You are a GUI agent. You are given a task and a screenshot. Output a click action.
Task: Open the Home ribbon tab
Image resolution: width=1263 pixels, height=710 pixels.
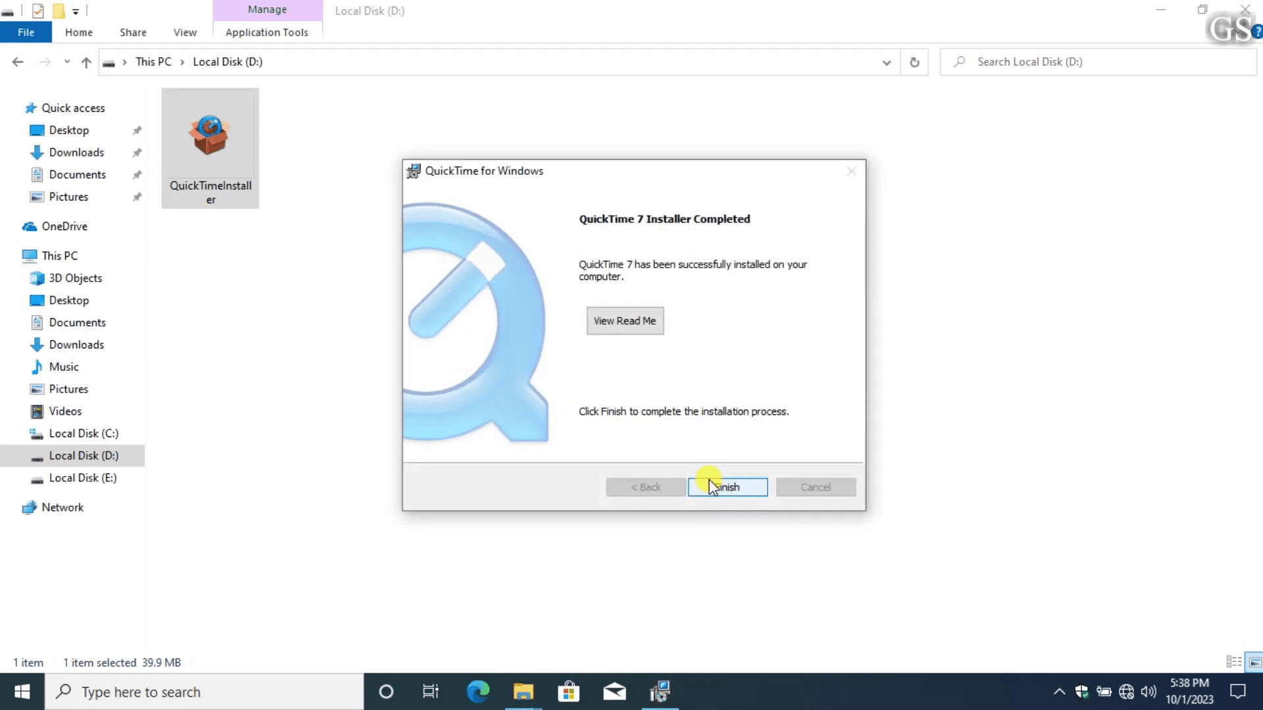(x=79, y=32)
